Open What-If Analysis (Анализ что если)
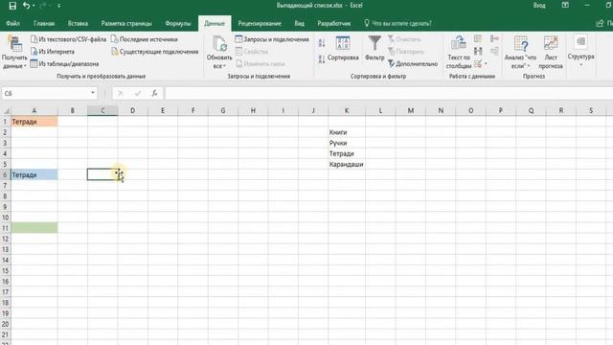This screenshot has width=613, height=345. [x=520, y=53]
